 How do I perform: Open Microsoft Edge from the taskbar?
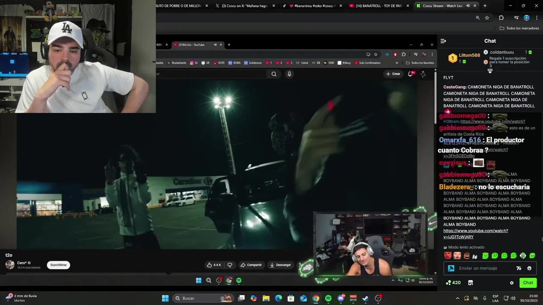tap(278, 298)
